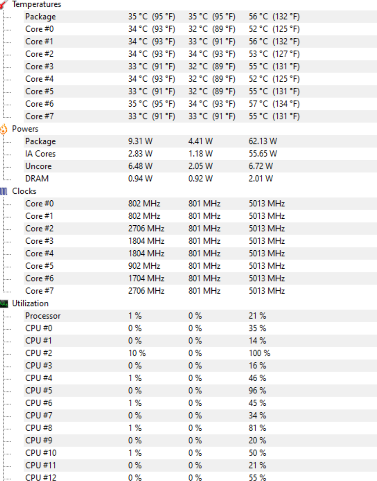Select the Clocks section label
The width and height of the screenshot is (377, 481).
point(24,191)
